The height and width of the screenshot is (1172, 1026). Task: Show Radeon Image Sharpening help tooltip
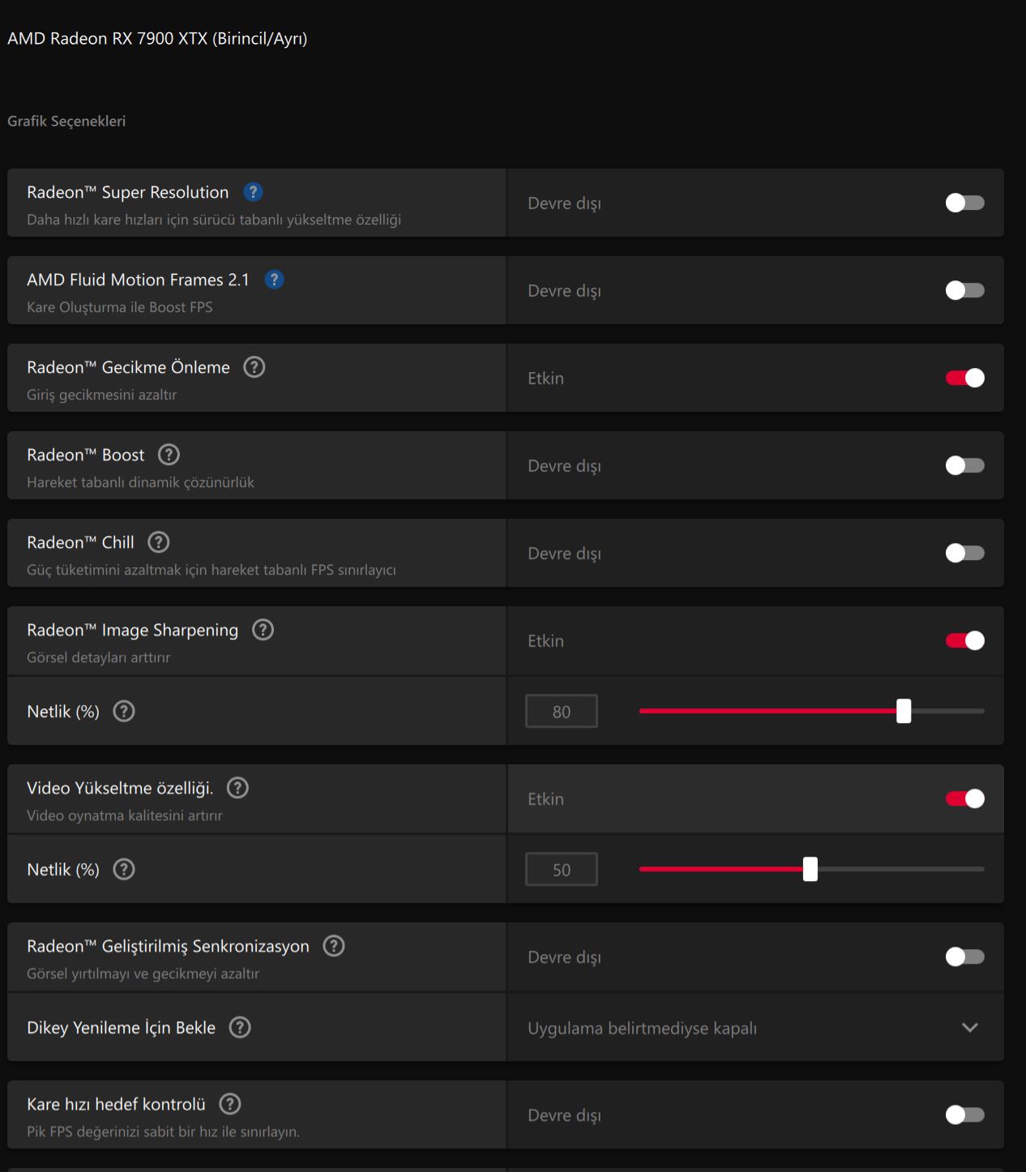263,630
